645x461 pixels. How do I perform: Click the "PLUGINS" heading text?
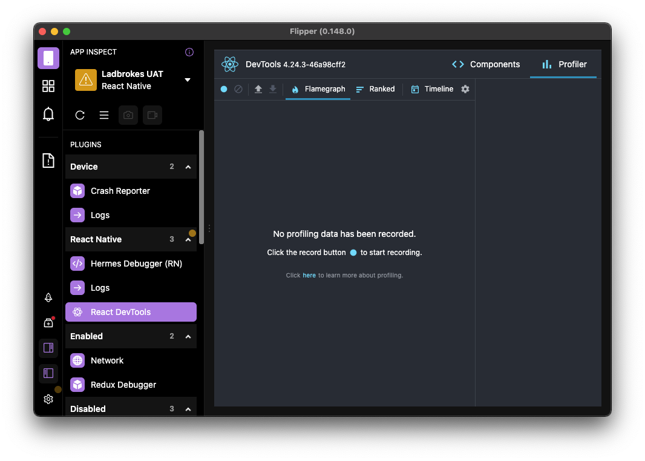[85, 145]
